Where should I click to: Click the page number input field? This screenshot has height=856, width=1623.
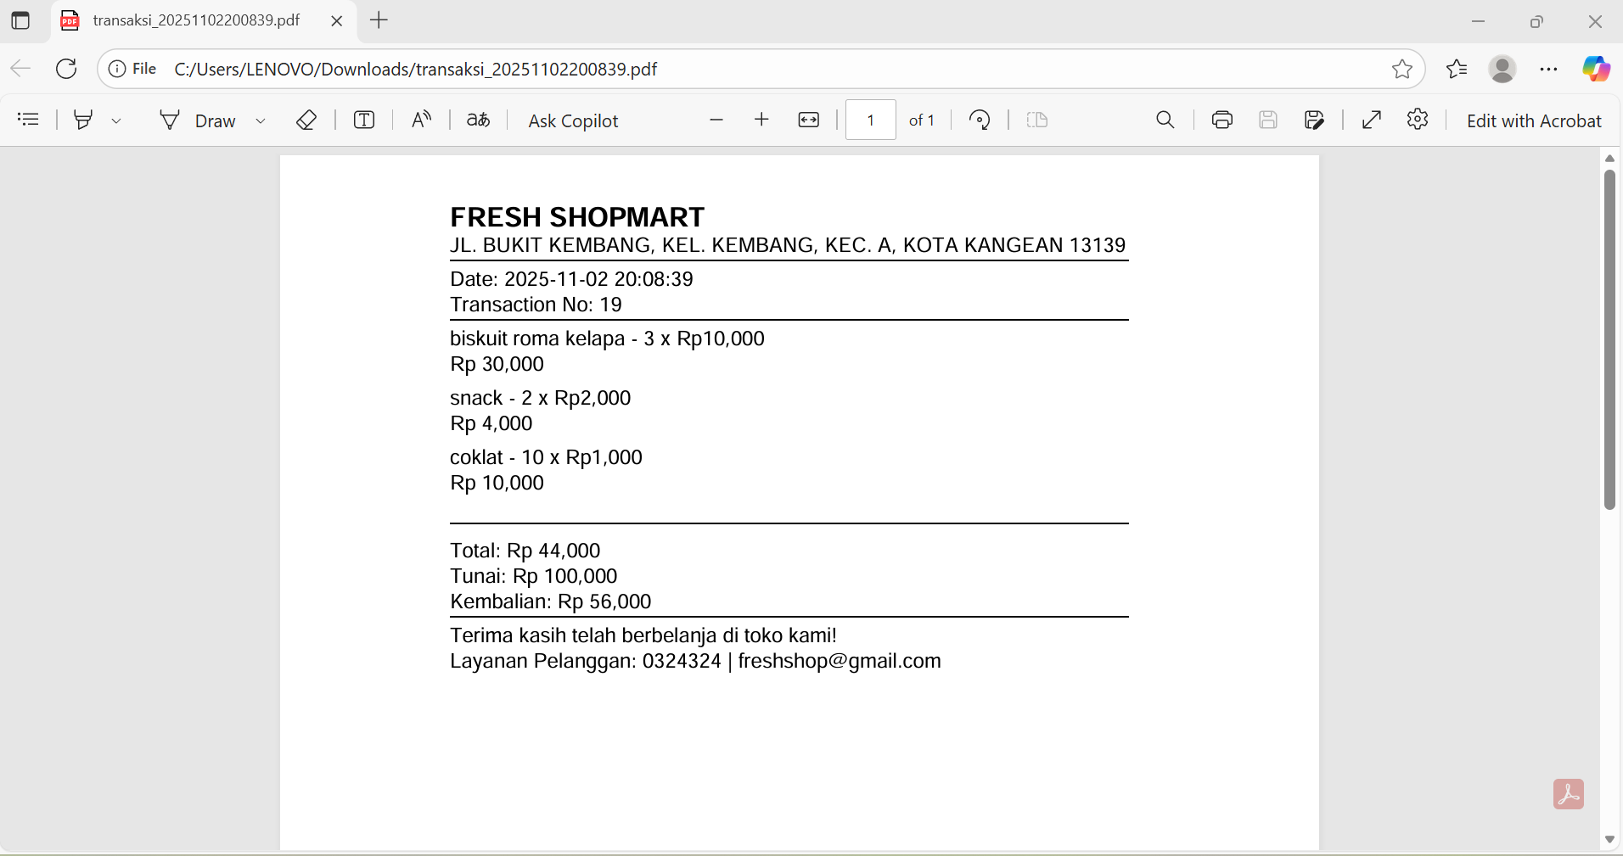coord(870,120)
